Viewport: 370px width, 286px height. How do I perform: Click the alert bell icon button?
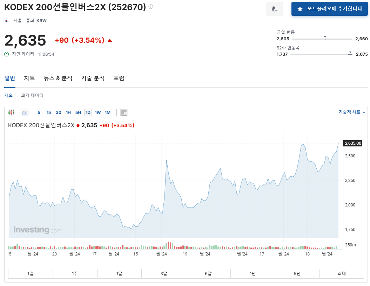click(275, 9)
